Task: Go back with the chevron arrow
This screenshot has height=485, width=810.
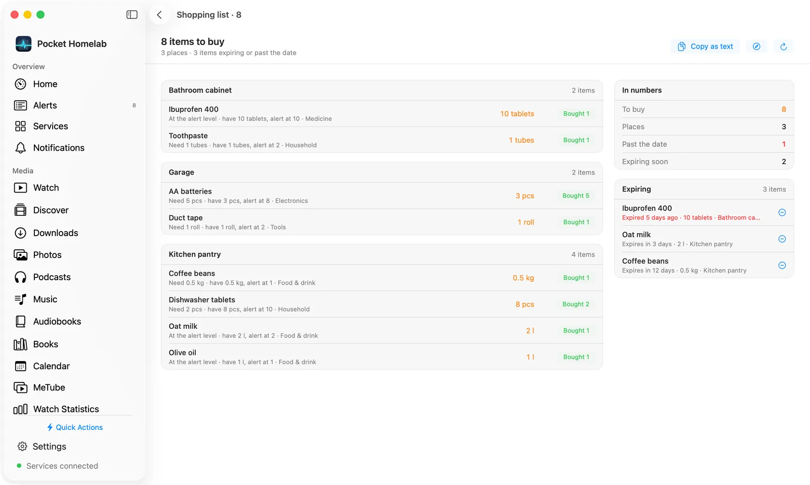Action: pyautogui.click(x=159, y=15)
